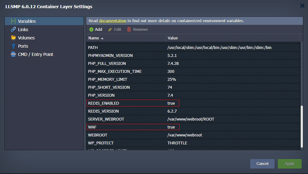Open the Links section
The image size is (308, 174).
pyautogui.click(x=23, y=30)
